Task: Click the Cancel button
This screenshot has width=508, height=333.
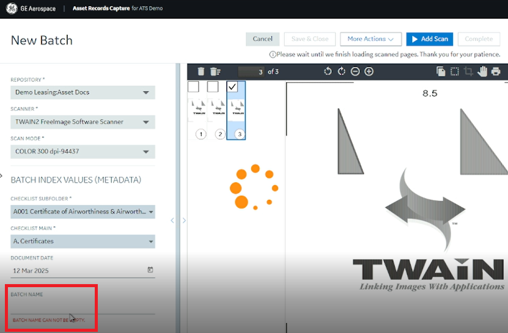Action: (262, 39)
